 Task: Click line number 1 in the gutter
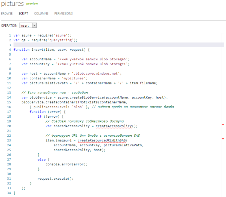10,35
